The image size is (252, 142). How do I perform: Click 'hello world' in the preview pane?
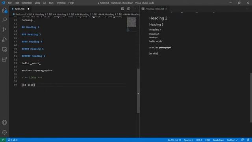tap(156, 41)
